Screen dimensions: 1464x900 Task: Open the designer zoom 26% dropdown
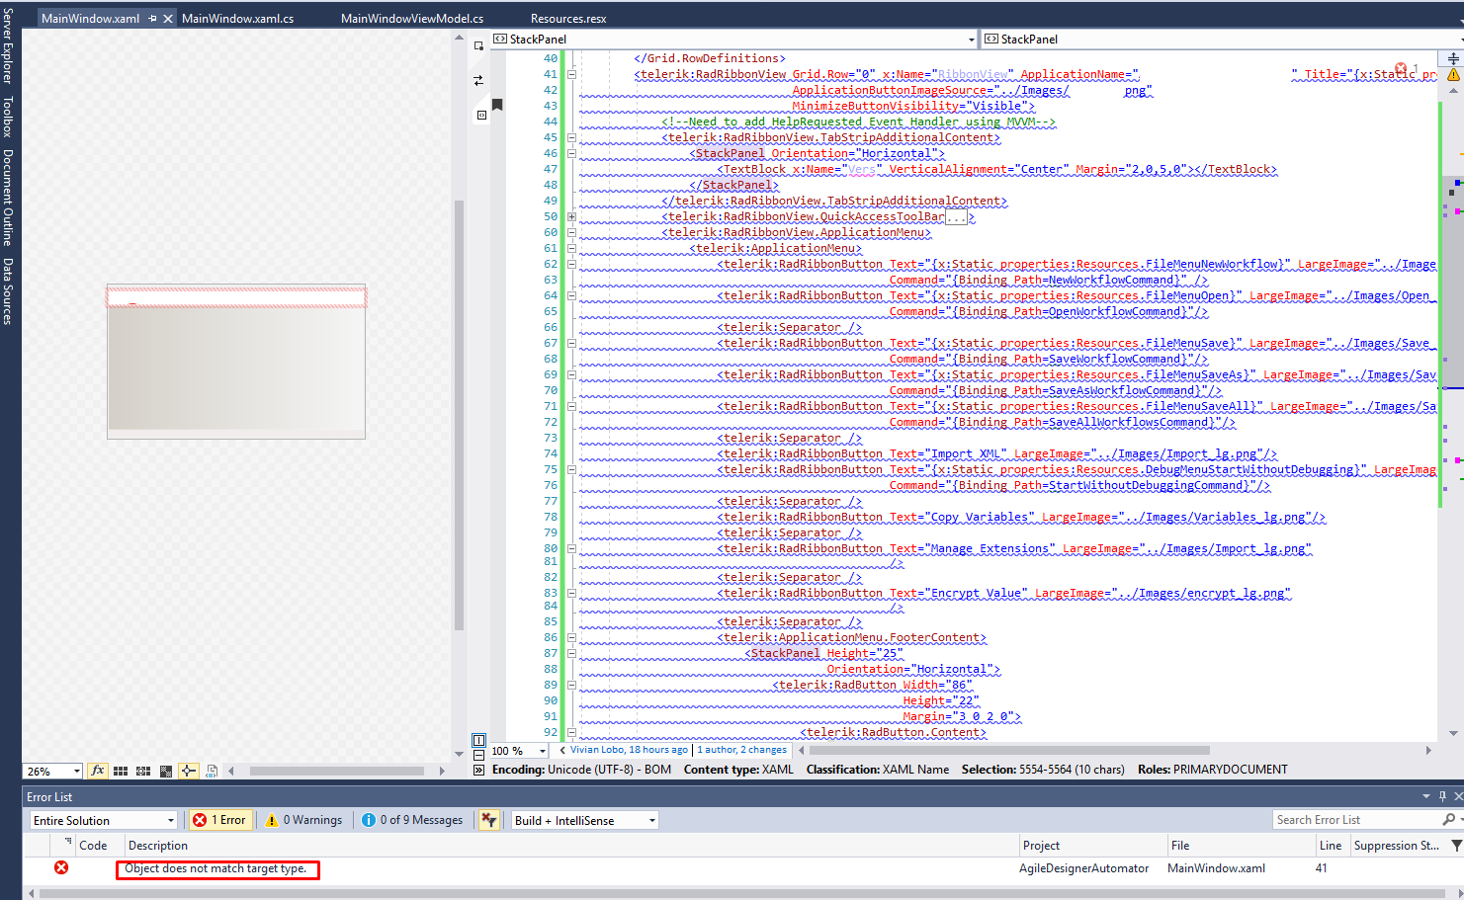(x=52, y=772)
